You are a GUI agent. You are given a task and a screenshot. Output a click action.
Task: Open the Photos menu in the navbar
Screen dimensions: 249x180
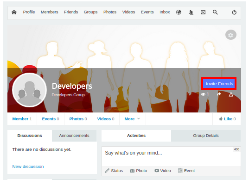click(110, 12)
